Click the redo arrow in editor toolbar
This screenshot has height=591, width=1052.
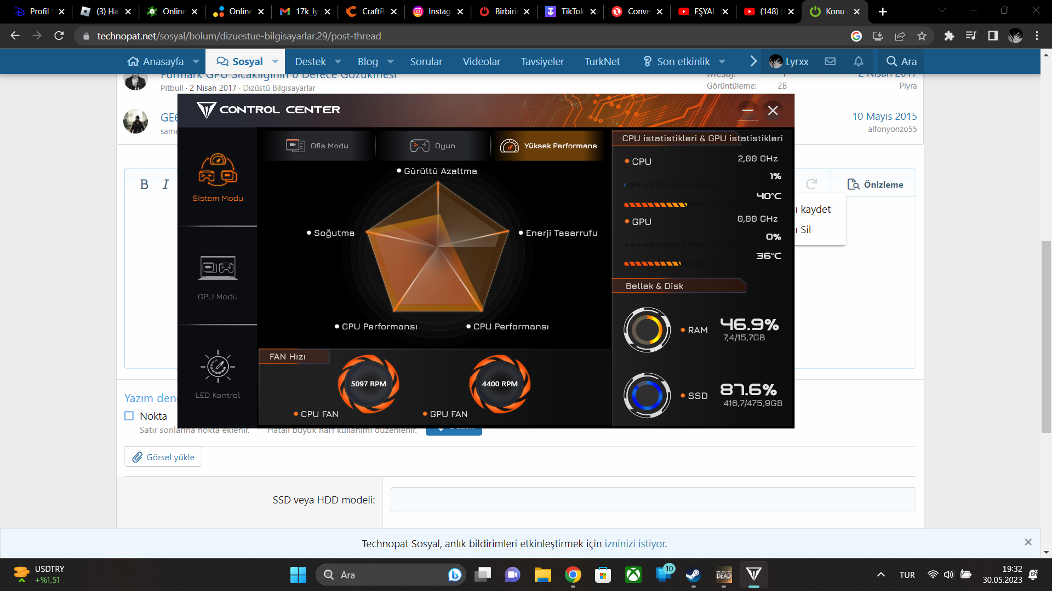coord(811,184)
